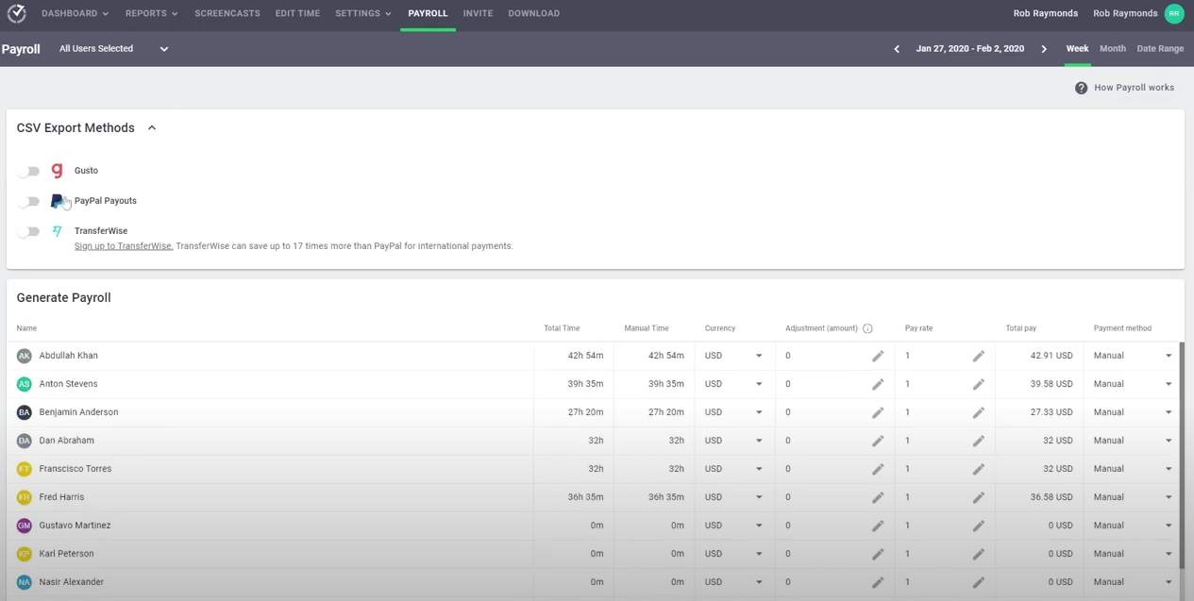The width and height of the screenshot is (1194, 601).
Task: Collapse the CSV Export Methods section
Action: tap(151, 127)
